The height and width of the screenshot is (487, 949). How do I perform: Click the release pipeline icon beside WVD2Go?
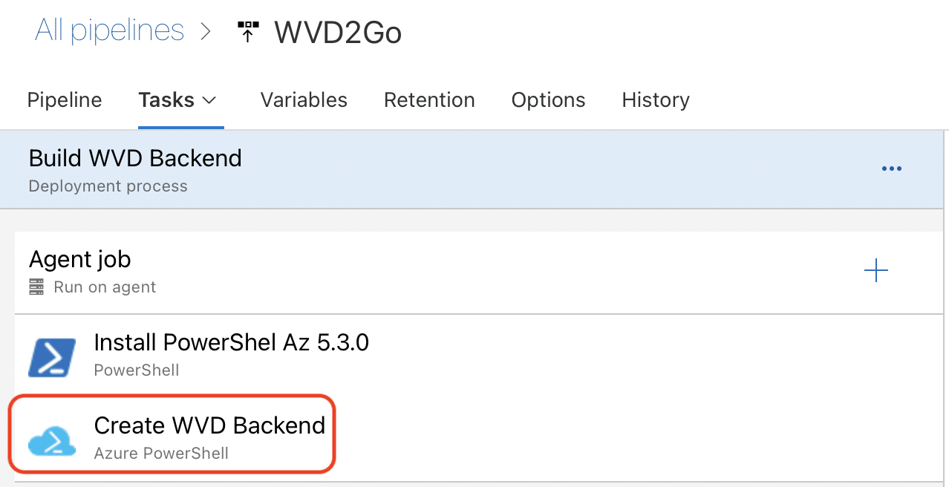248,32
